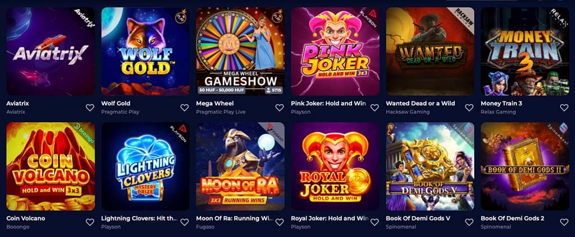Click heart icon beside Moon Of Ra
Screen dimensions: 575x237
click(x=280, y=222)
